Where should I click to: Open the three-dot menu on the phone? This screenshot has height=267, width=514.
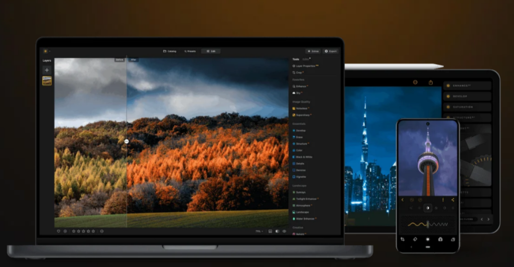(443, 199)
